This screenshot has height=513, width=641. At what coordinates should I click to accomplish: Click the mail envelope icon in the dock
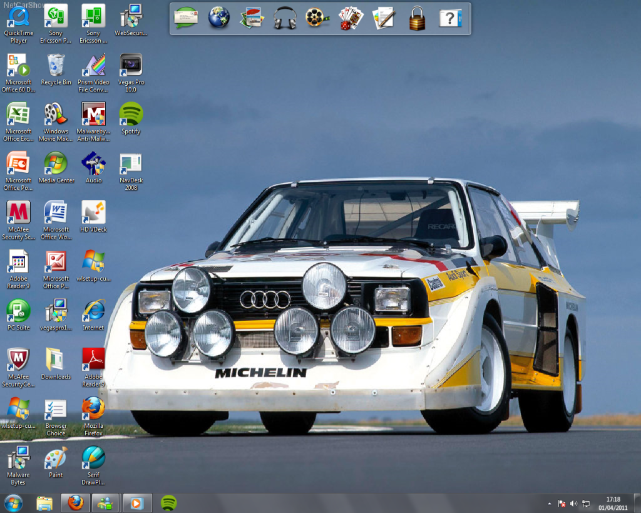[x=186, y=19]
